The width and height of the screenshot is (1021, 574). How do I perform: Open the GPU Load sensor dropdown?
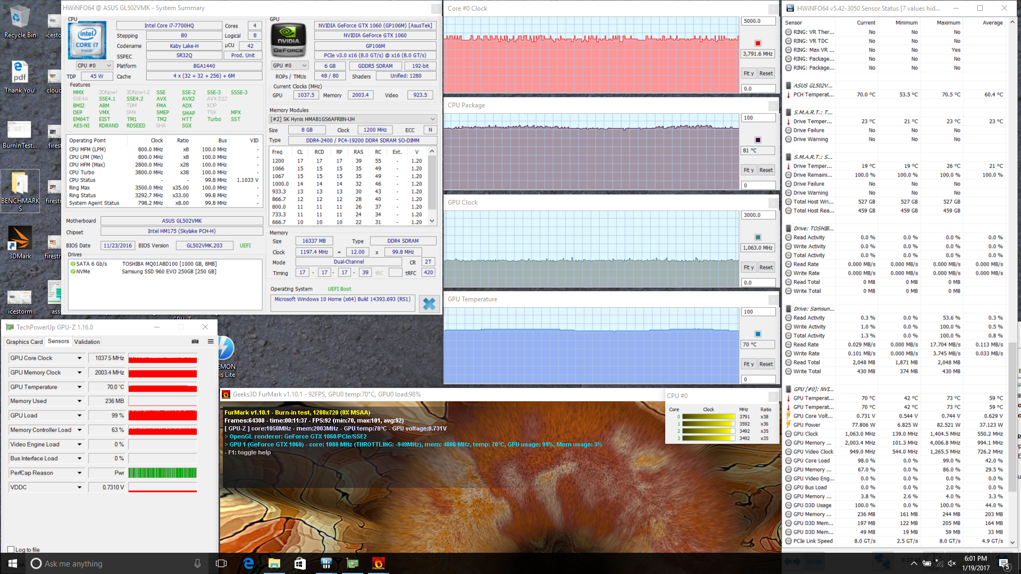80,416
